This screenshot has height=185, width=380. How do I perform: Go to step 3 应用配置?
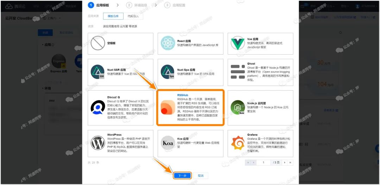pyautogui.click(x=175, y=5)
